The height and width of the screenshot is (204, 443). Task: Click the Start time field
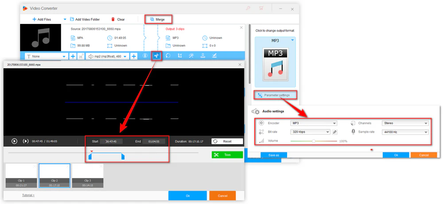tap(111, 141)
